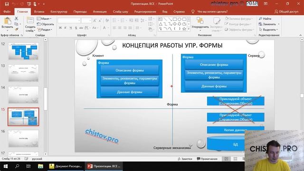
Task: Open the font color (A) dropdown
Action: pyautogui.click(x=105, y=28)
